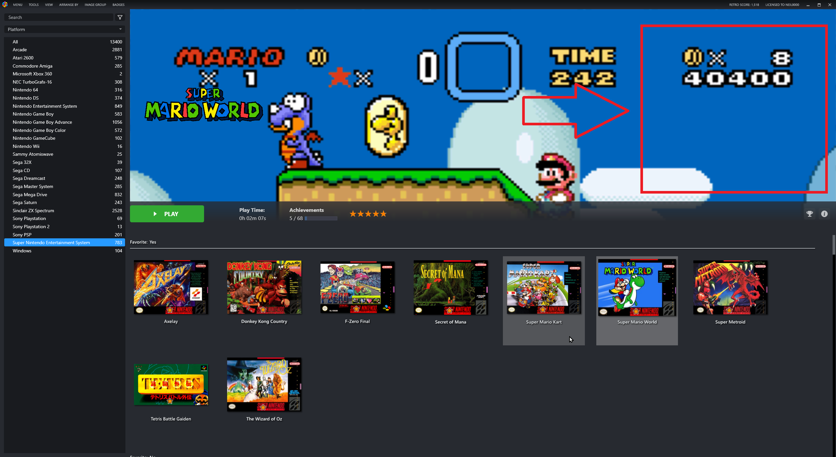The image size is (836, 457).
Task: Click the five-star rating
Action: pyautogui.click(x=368, y=214)
